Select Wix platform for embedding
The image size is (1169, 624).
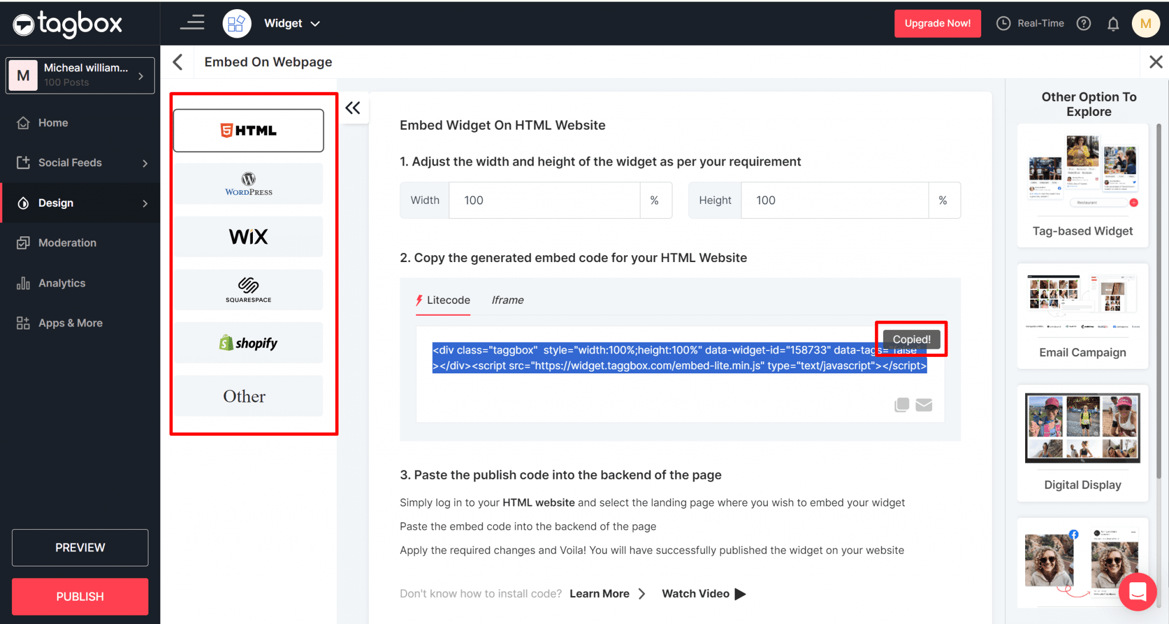pyautogui.click(x=248, y=236)
